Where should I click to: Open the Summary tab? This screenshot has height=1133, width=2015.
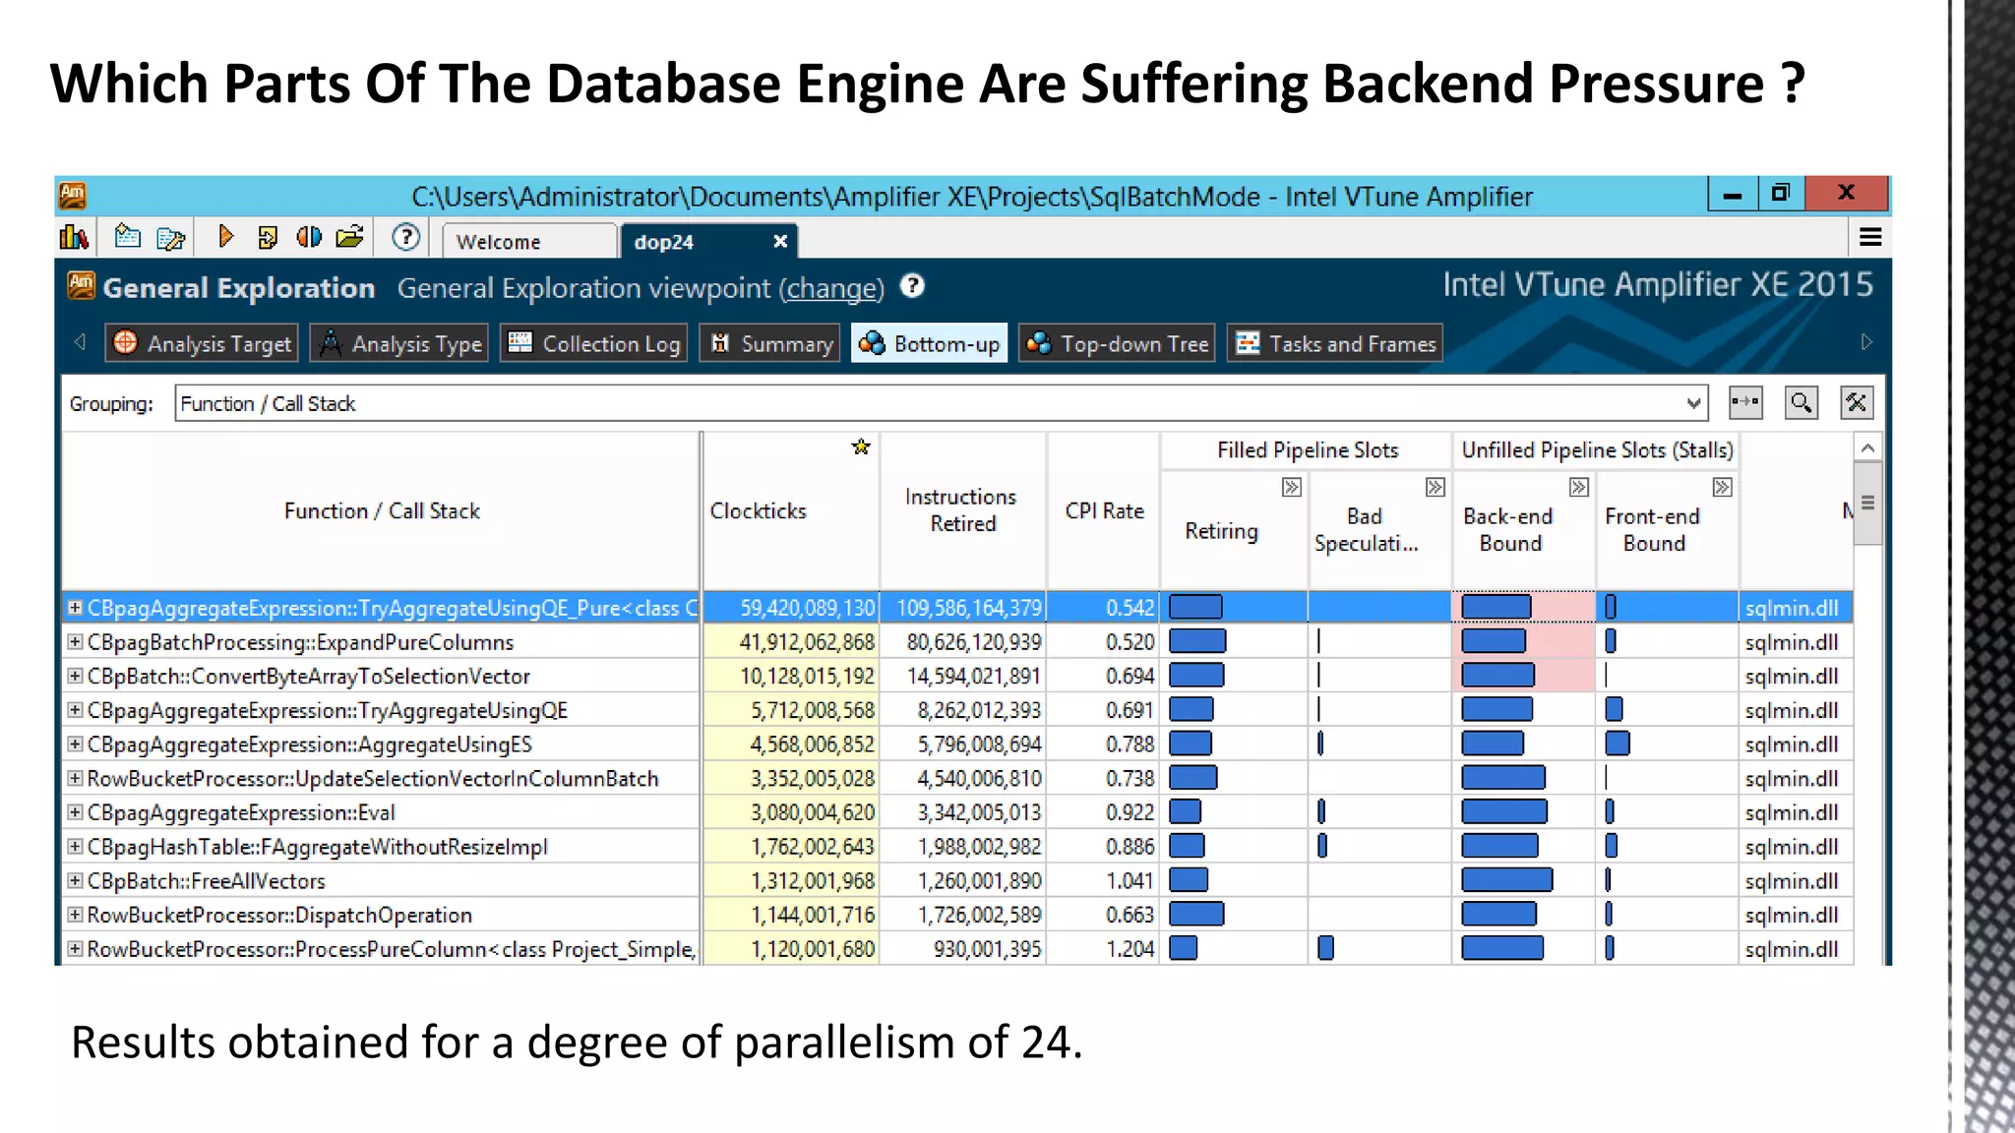point(770,343)
